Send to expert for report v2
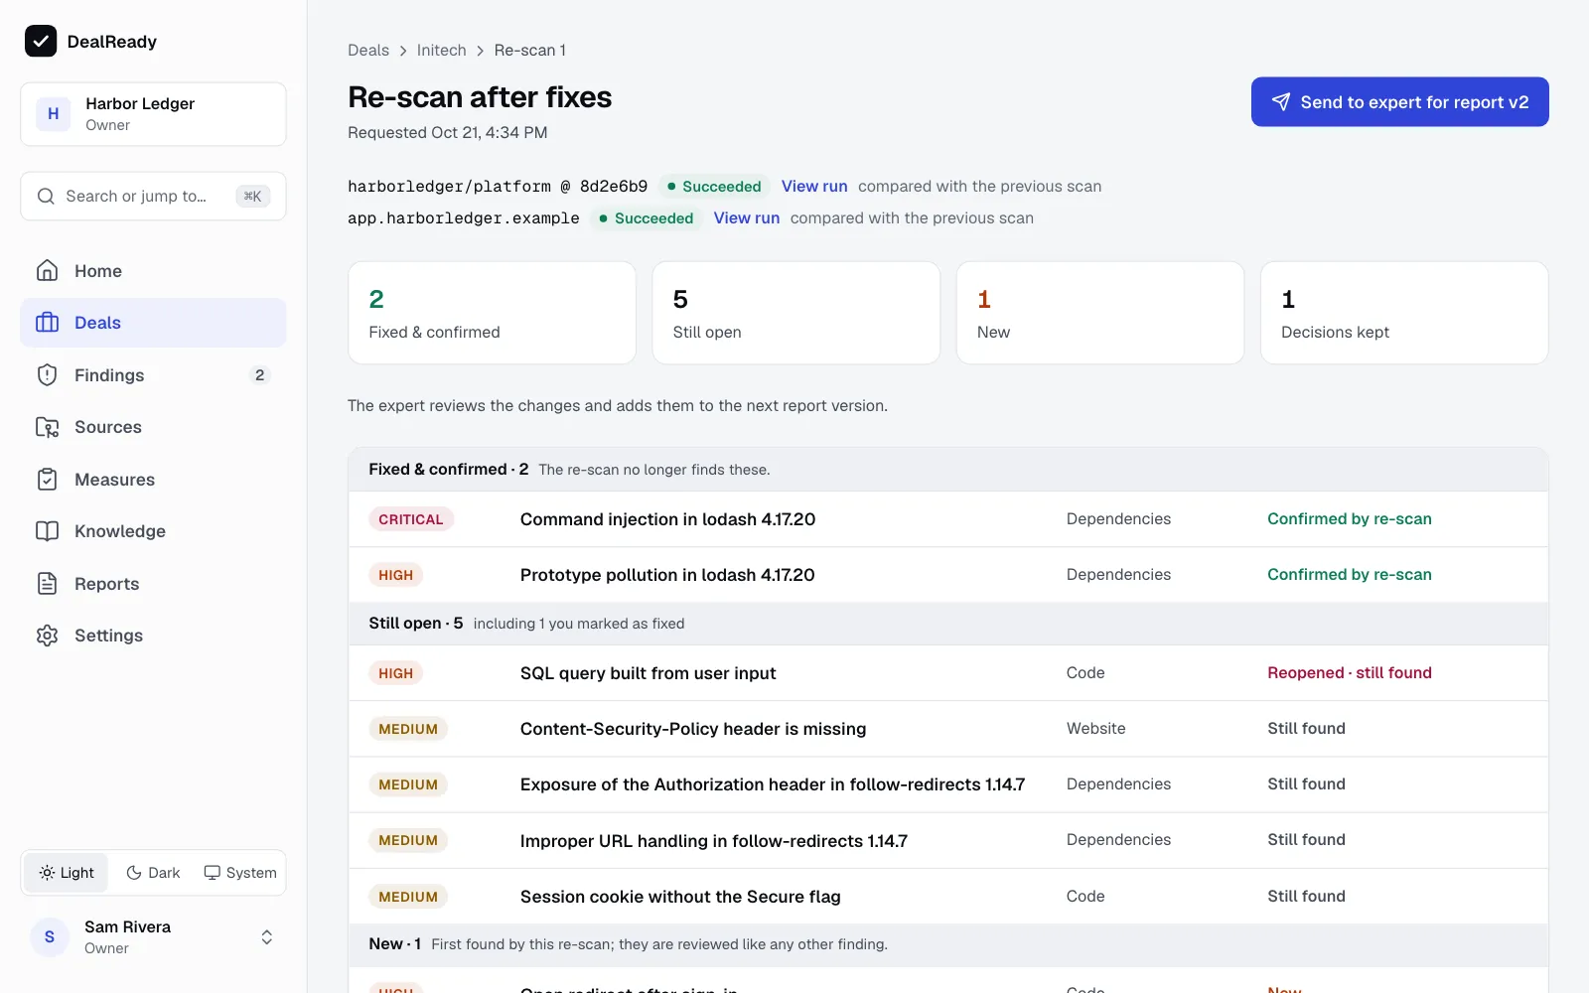This screenshot has height=993, width=1589. pos(1399,101)
